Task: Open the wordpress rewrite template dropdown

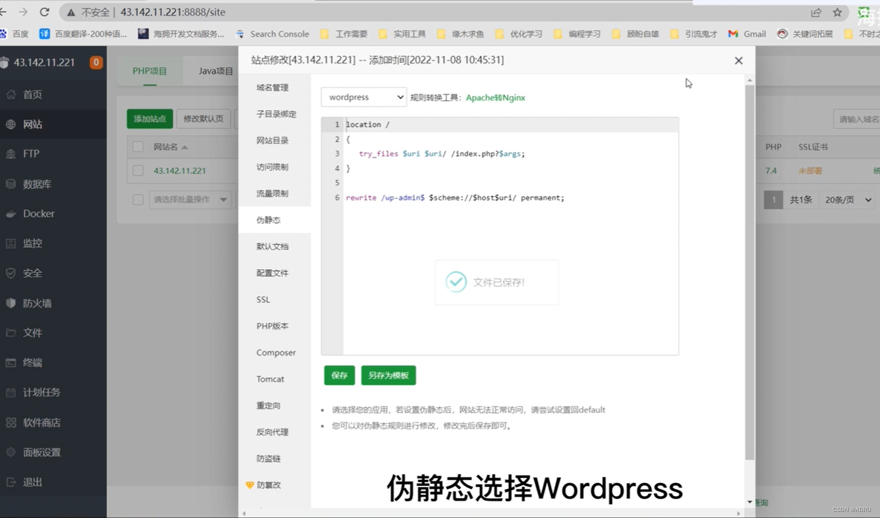Action: click(364, 97)
